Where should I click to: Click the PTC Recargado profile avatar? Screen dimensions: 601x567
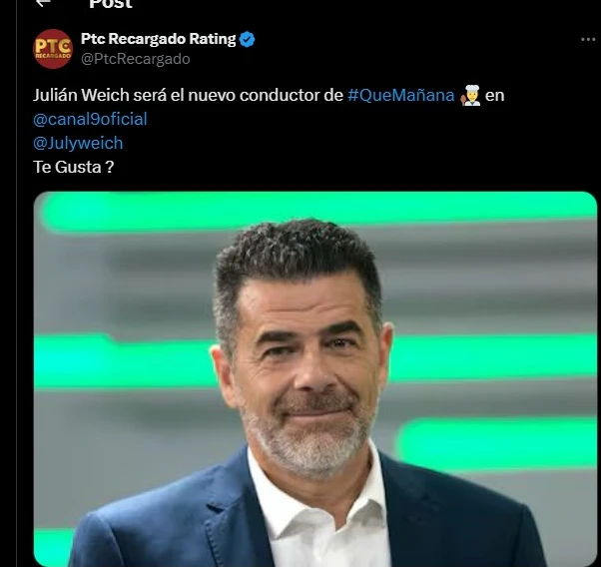53,49
